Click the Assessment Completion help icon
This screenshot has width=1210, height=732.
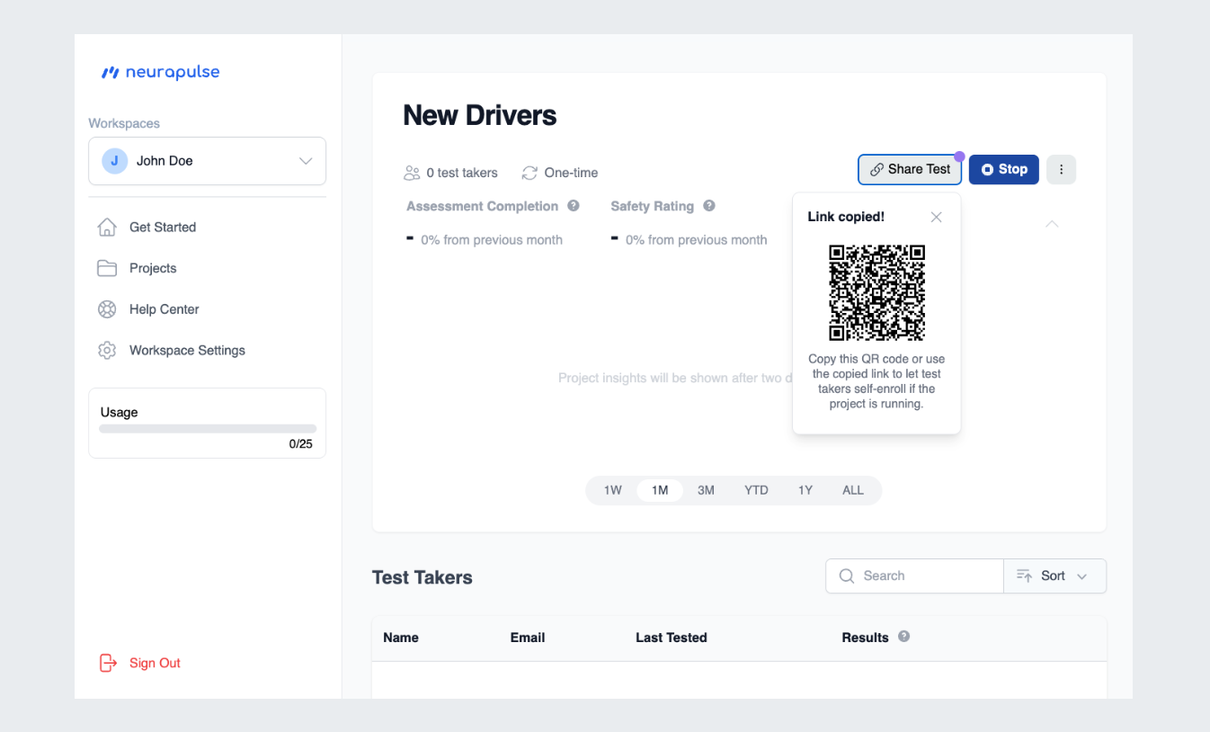[x=574, y=206]
